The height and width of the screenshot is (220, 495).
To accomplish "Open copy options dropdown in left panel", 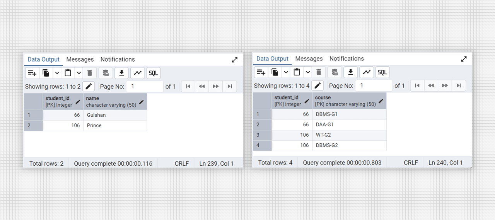I will 57,73.
